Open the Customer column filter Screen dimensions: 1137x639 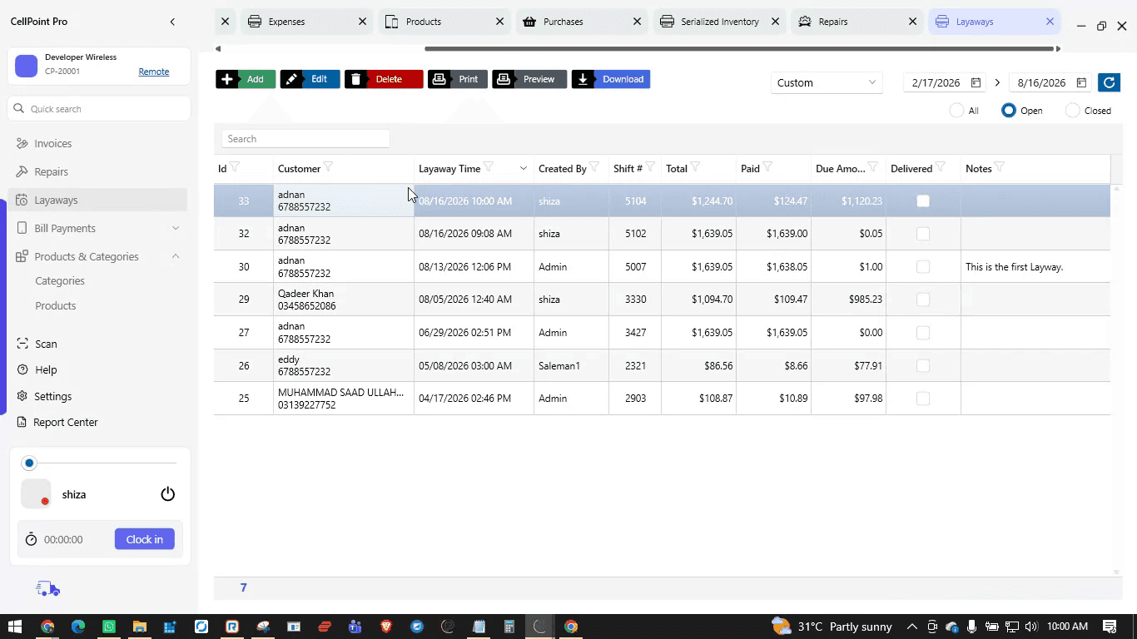[x=328, y=167]
